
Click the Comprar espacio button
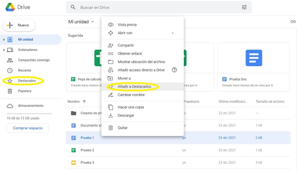(28, 128)
